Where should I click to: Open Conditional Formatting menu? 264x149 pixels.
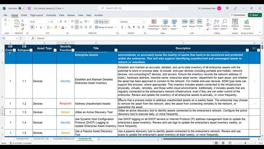(153, 24)
